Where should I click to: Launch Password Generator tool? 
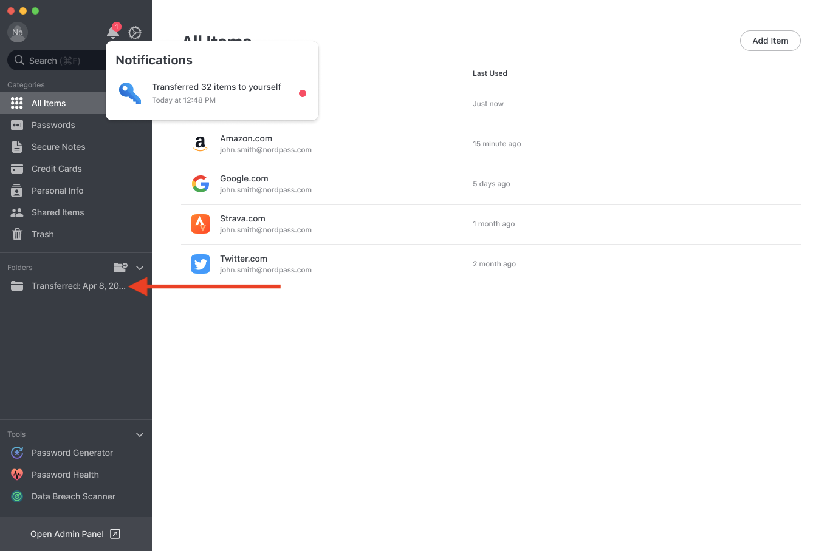coord(76,453)
